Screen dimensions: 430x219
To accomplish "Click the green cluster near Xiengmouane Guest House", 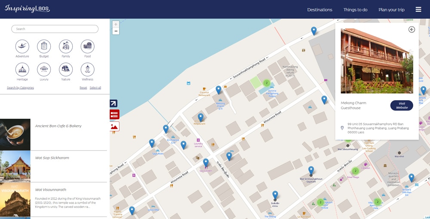I will click(320, 202).
